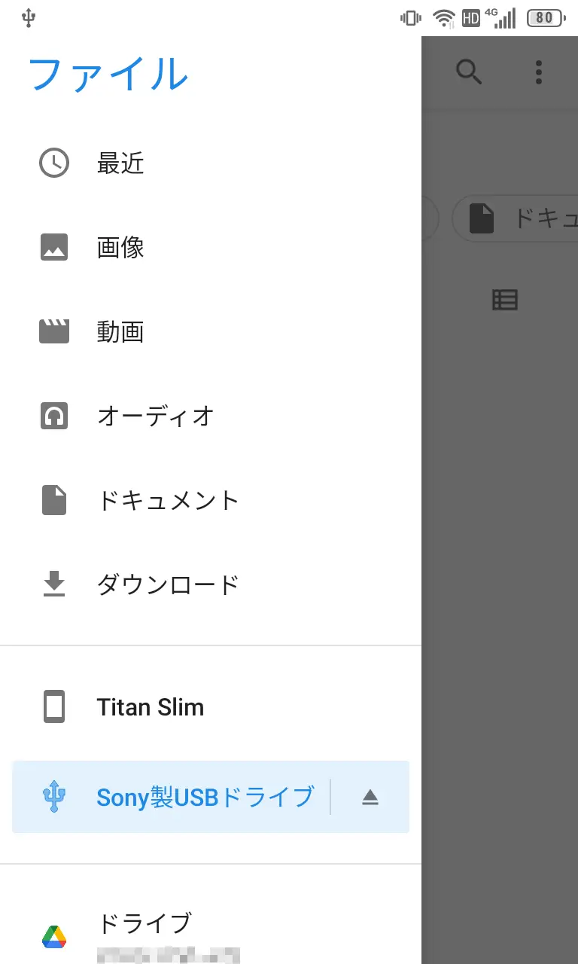Open the 画像 images category
Screen dimensions: 578x964
(x=120, y=247)
